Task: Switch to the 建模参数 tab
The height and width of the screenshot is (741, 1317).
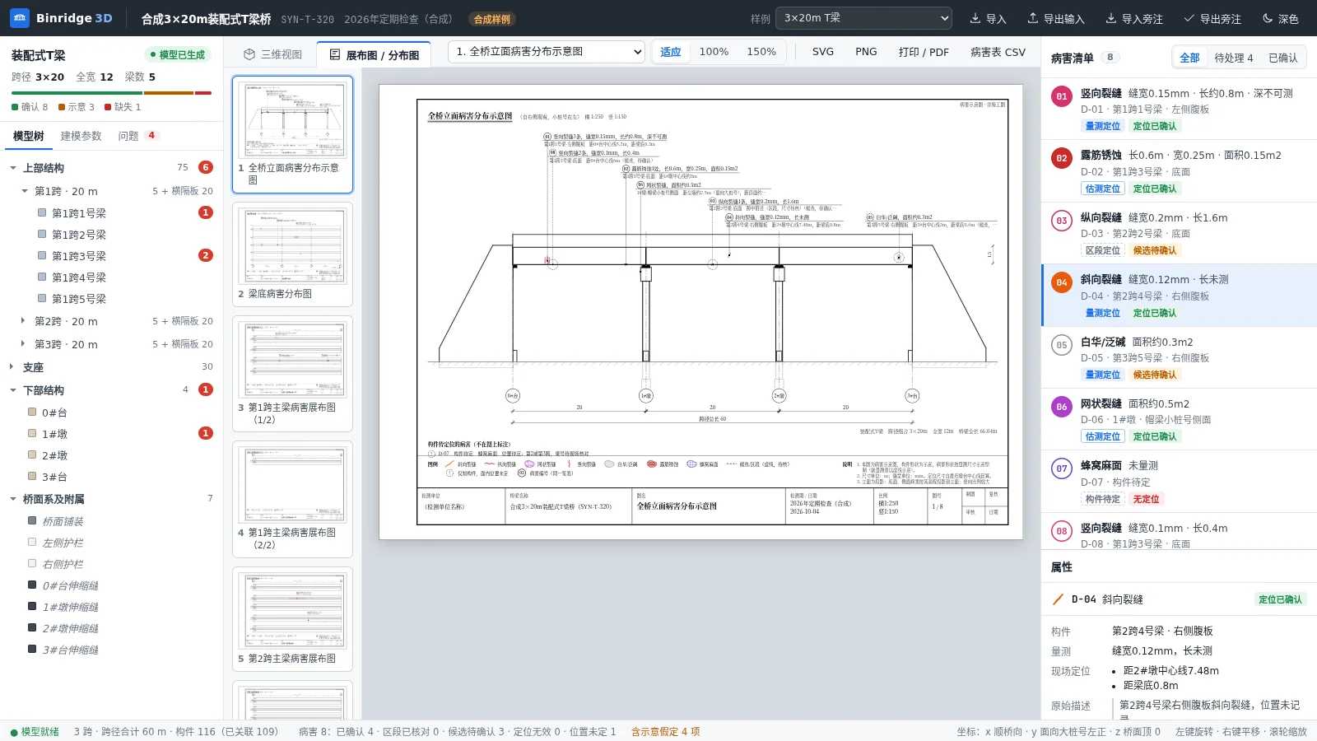Action: [x=81, y=136]
